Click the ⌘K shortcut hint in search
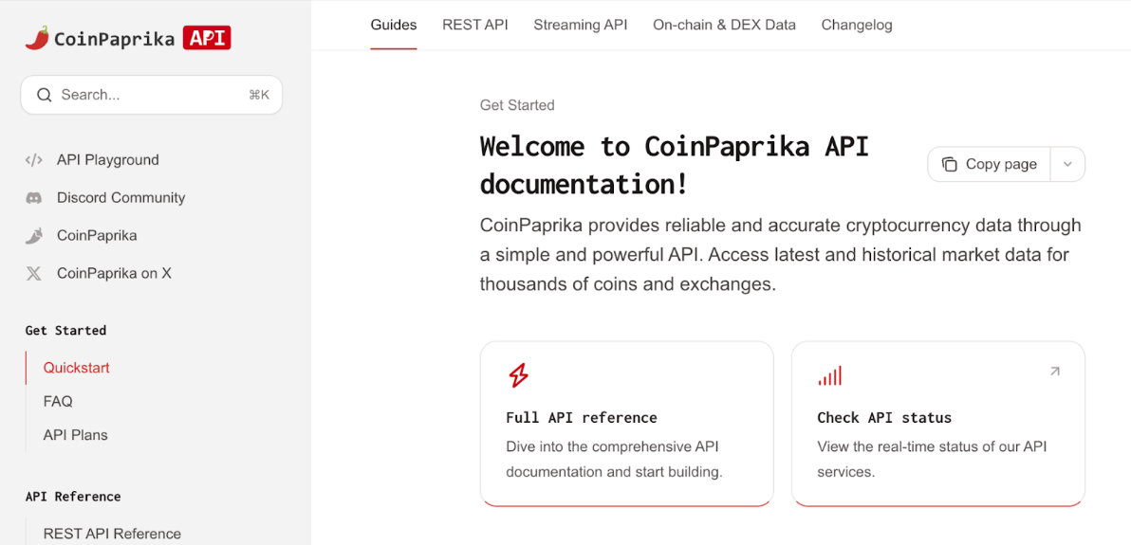Viewport: 1131px width, 545px height. click(x=259, y=95)
